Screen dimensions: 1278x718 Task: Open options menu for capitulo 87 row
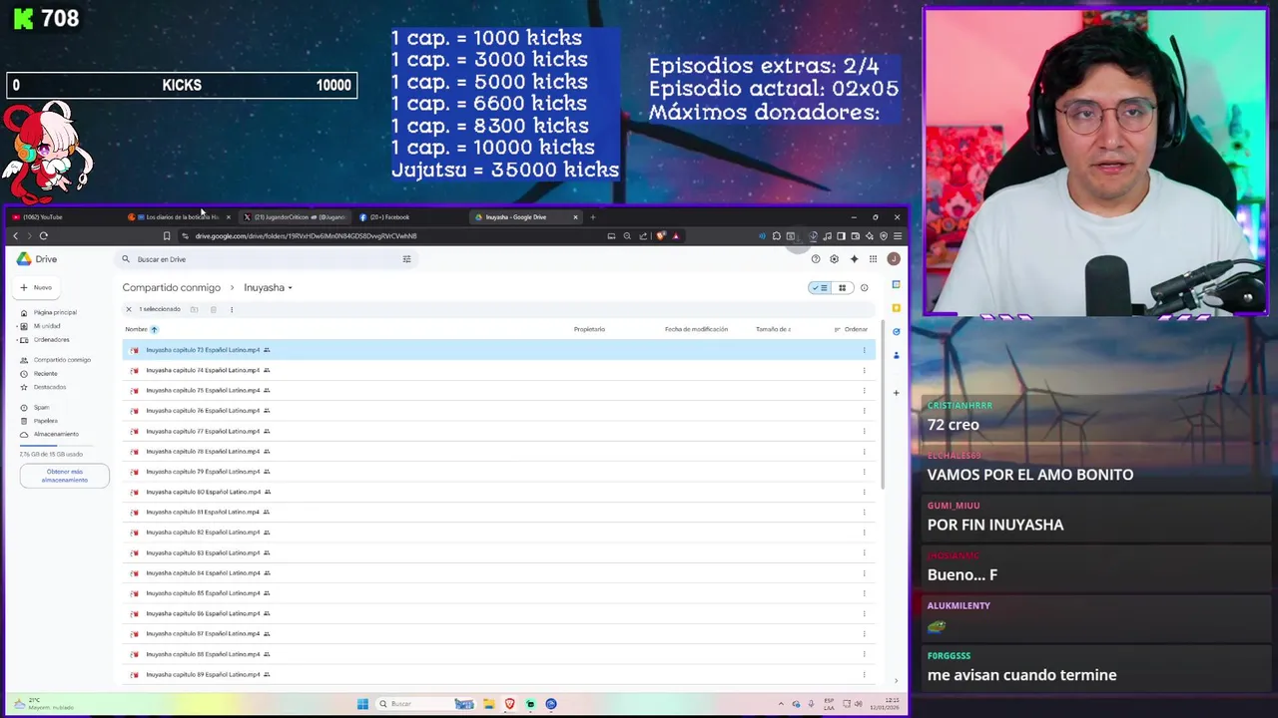(864, 634)
